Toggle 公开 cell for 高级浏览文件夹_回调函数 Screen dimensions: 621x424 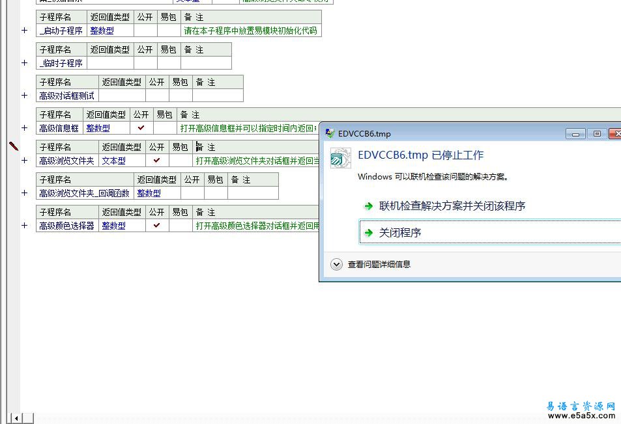192,193
